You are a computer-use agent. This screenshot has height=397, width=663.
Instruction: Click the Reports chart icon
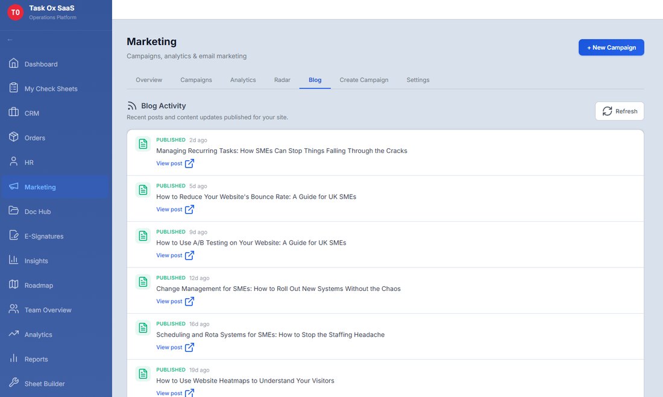point(13,358)
